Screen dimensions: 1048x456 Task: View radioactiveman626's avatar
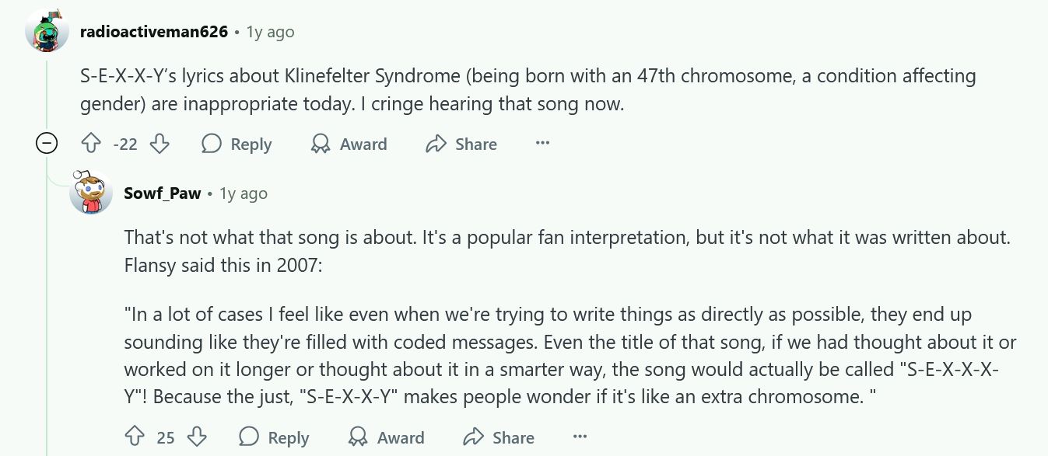coord(47,31)
